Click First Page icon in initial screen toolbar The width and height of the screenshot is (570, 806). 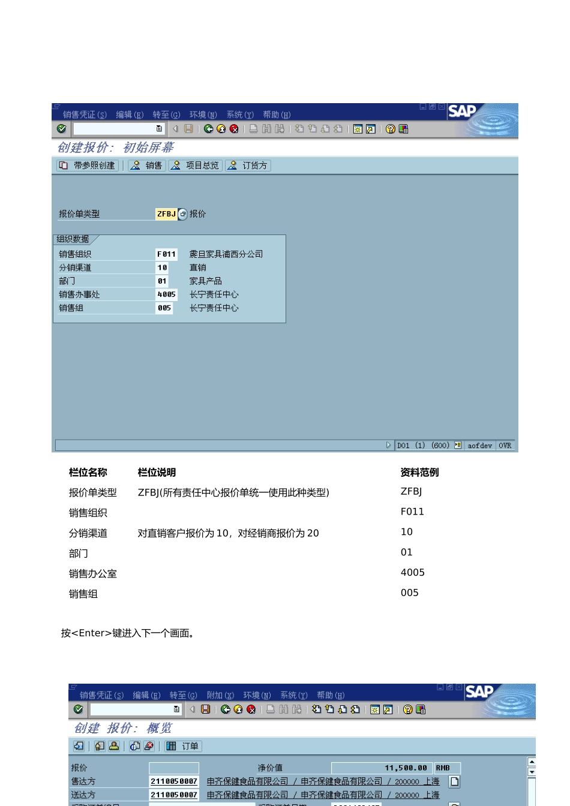pos(299,129)
